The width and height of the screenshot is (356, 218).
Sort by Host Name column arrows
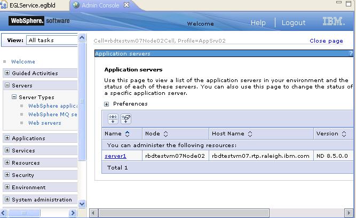250,134
